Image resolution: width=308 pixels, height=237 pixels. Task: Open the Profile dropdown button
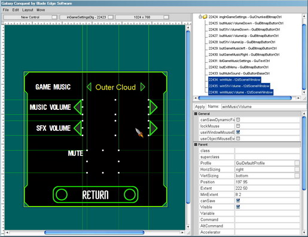[297, 163]
